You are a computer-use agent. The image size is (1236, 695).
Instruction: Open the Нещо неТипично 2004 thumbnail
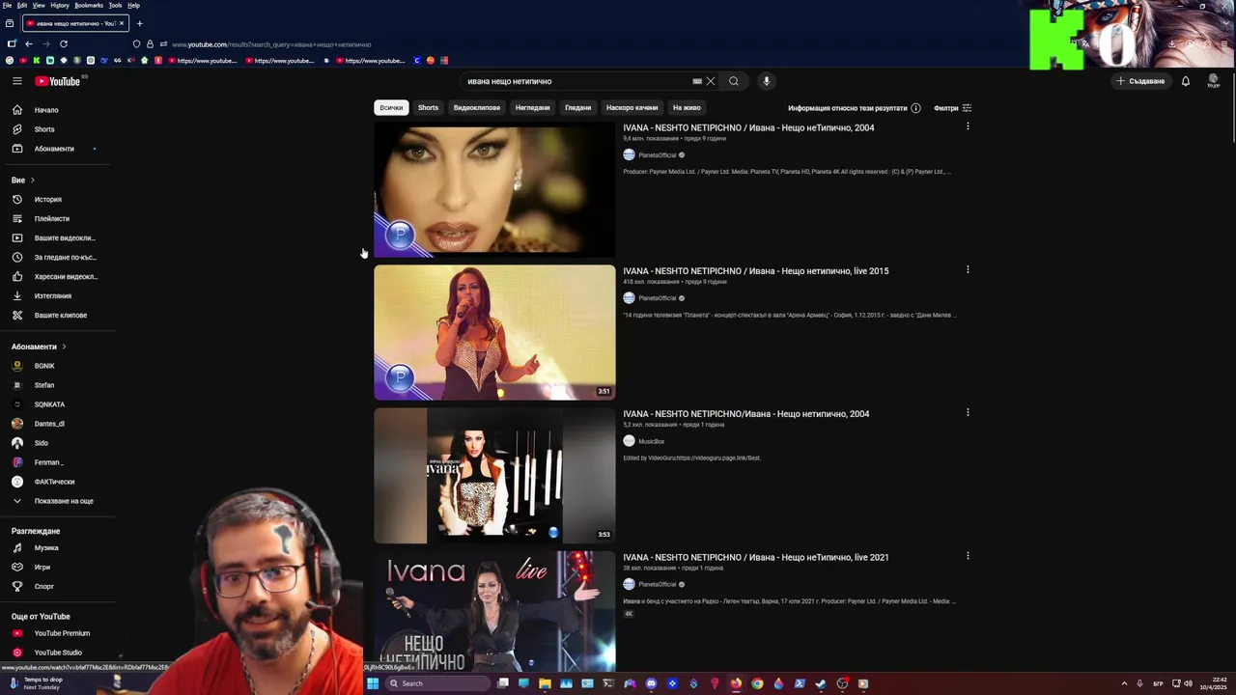494,189
